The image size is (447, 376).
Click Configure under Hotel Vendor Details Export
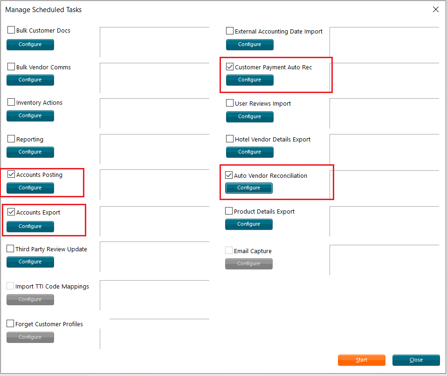(x=250, y=152)
